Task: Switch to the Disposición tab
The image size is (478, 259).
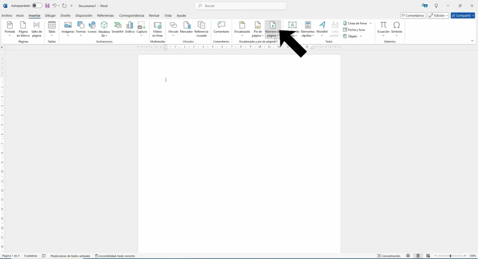Action: 84,15
